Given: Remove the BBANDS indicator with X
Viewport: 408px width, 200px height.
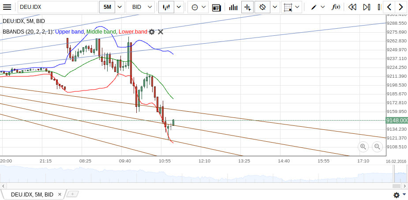Looking at the screenshot, I should tap(161, 32).
